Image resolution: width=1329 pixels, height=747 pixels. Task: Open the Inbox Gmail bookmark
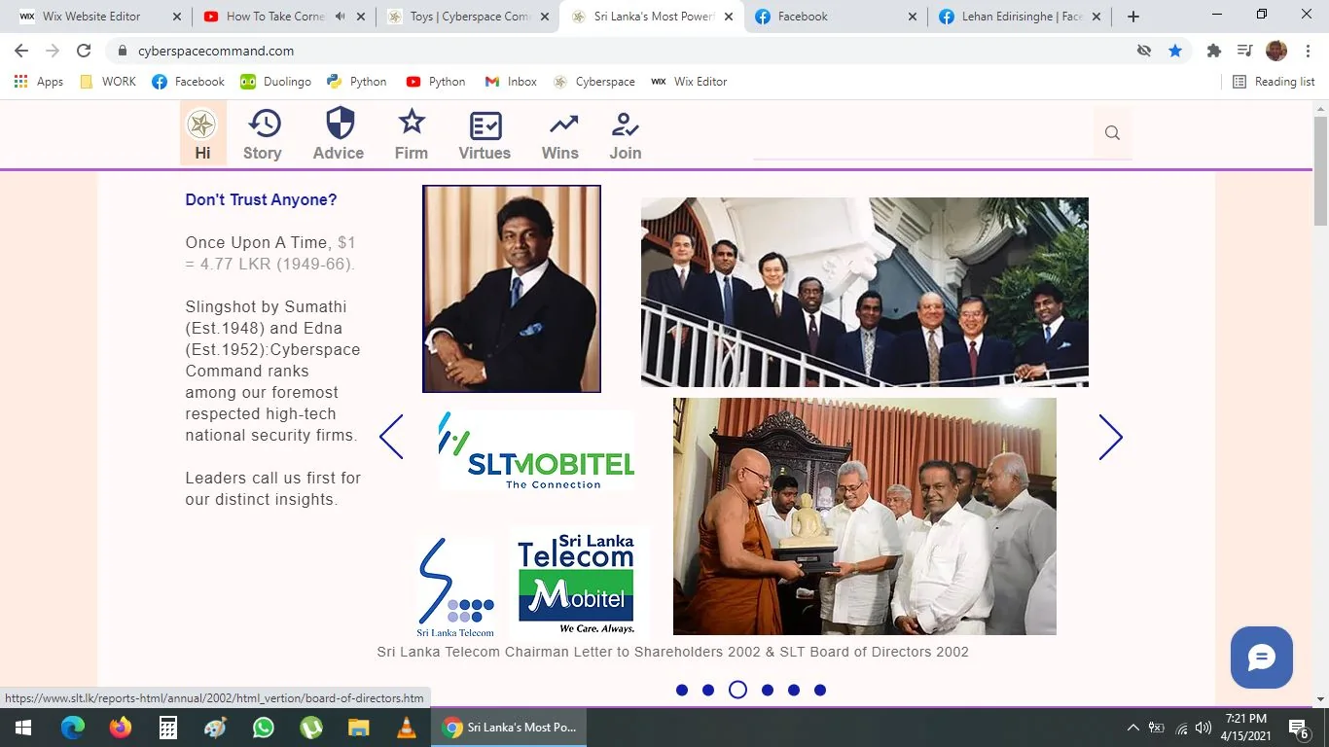pyautogui.click(x=511, y=82)
